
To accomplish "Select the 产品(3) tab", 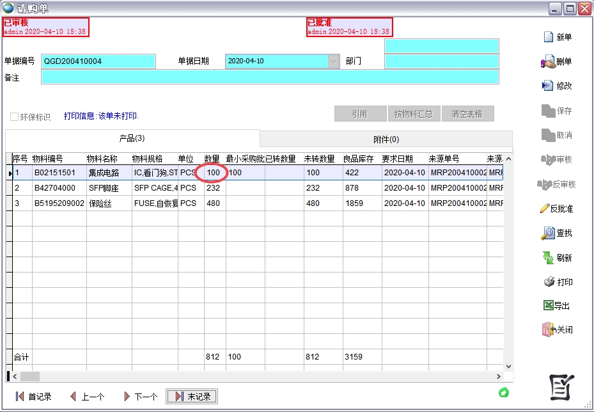I will (132, 138).
